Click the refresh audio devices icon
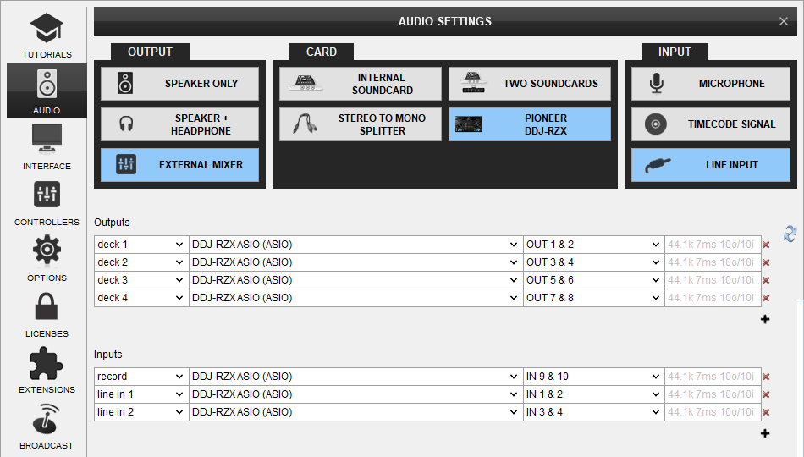 pos(790,234)
